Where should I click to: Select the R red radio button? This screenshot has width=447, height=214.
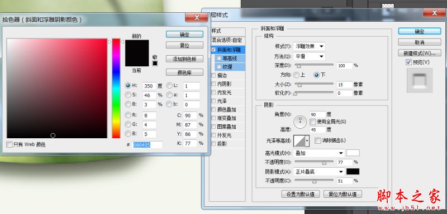128,115
